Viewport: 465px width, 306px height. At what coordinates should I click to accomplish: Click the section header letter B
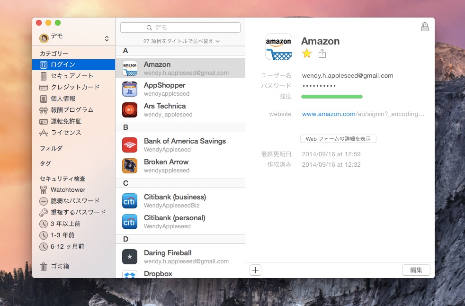click(x=125, y=127)
